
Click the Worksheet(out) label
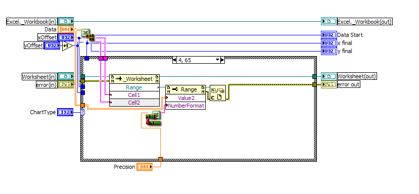[357, 76]
